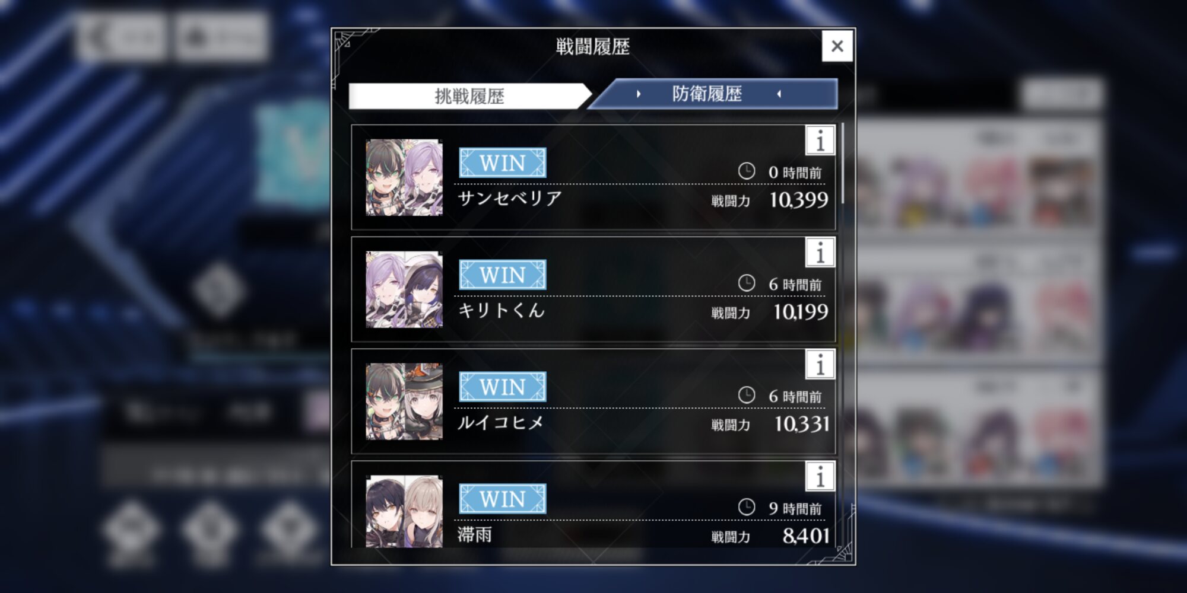Click clock icon on キリトくん entry
This screenshot has width=1187, height=593.
click(747, 283)
